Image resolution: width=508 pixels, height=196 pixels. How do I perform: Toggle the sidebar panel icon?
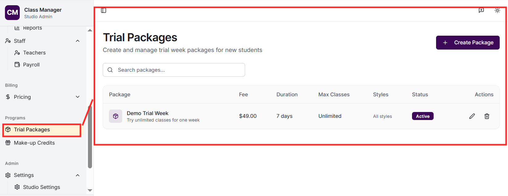pyautogui.click(x=104, y=10)
